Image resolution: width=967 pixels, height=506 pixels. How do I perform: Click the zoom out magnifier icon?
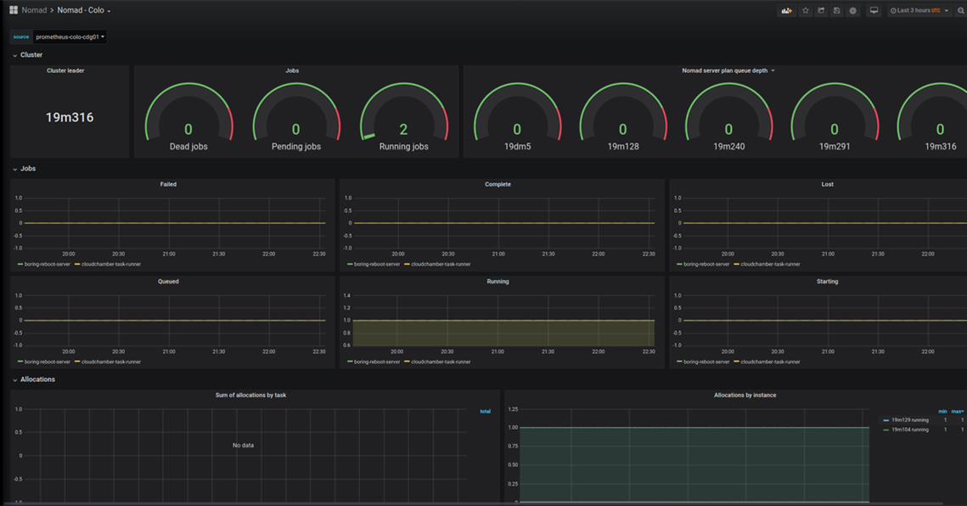960,10
